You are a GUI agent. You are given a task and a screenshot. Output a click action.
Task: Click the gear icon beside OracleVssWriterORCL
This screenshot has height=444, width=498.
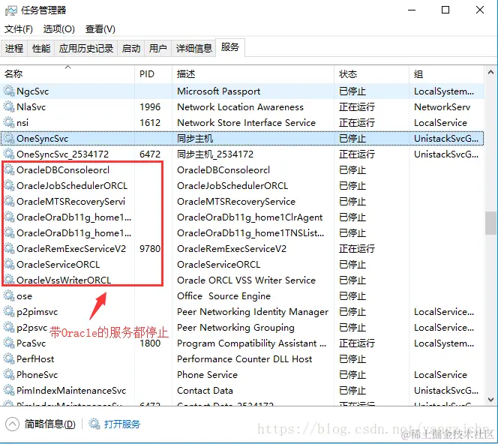coord(9,280)
